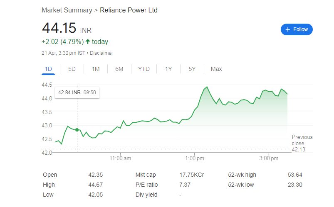Click the green data point at 09:50
Screen dimensions: 334x207
(x=77, y=130)
